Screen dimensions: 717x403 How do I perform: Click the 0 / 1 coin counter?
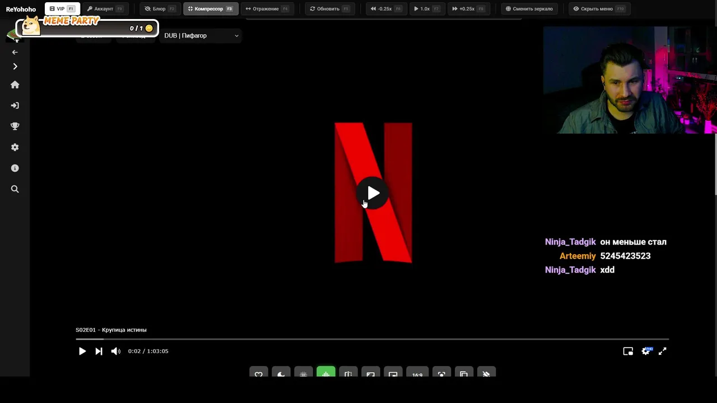click(x=141, y=28)
